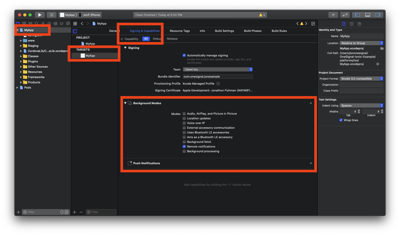
Task: Toggle Automatically manage signing checkbox
Action: tap(184, 55)
